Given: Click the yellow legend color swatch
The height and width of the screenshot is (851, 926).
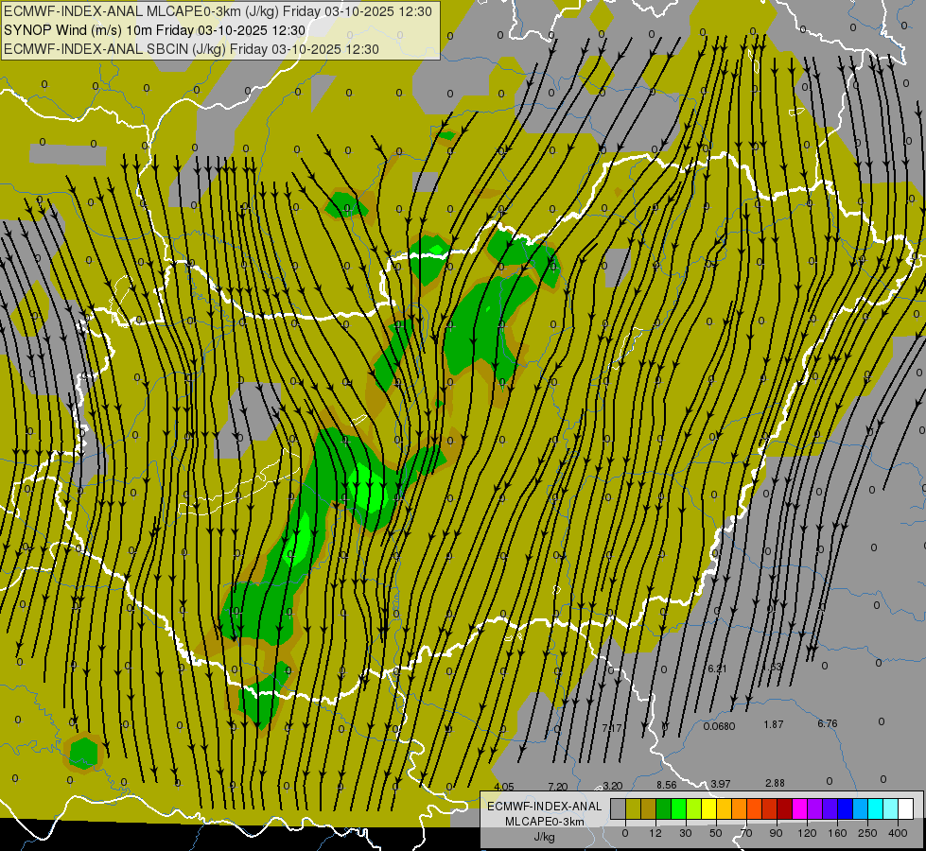Looking at the screenshot, I should pyautogui.click(x=708, y=809).
